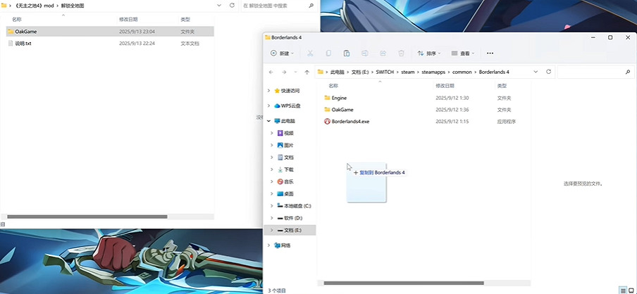Open the 排序 (Sort) dropdown

(x=429, y=53)
